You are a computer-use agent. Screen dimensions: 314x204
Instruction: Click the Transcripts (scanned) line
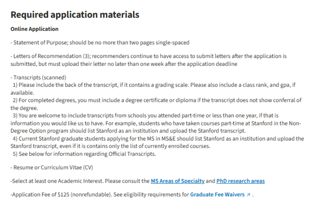38,77
